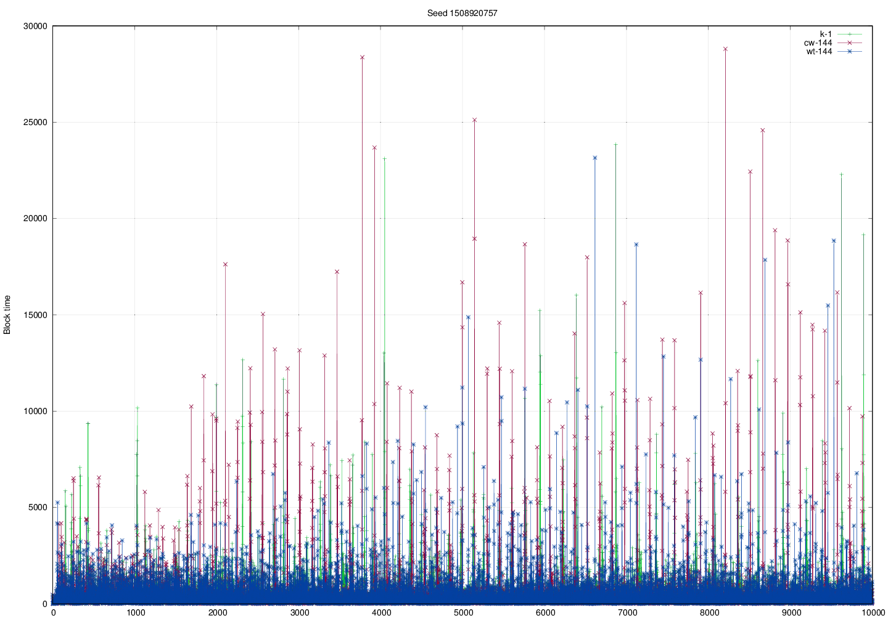
Task: Click the x-axis tick label 4000
Action: point(381,613)
